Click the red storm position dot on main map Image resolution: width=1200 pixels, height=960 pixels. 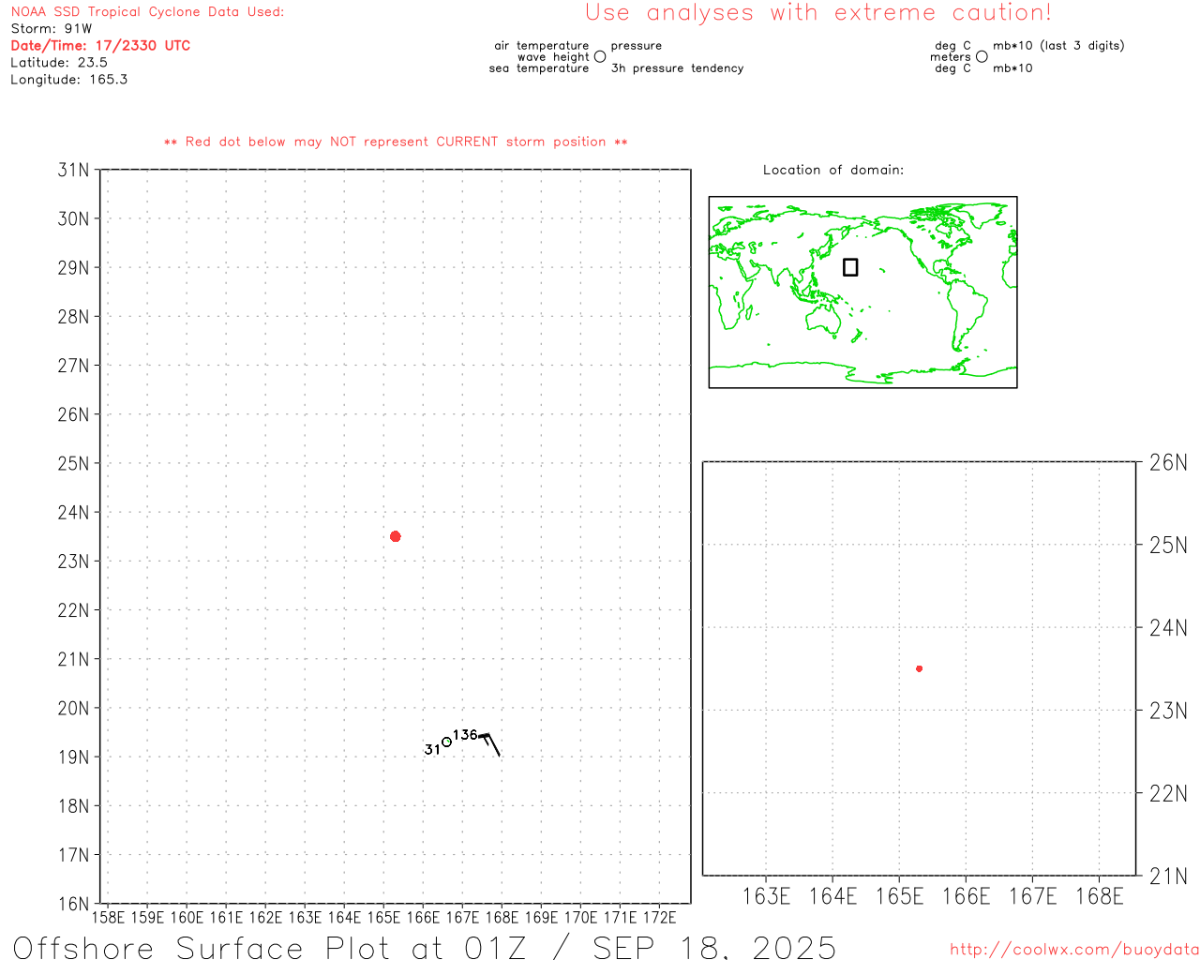click(x=395, y=536)
